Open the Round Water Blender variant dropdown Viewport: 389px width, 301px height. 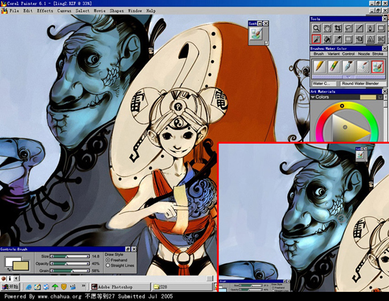362,84
